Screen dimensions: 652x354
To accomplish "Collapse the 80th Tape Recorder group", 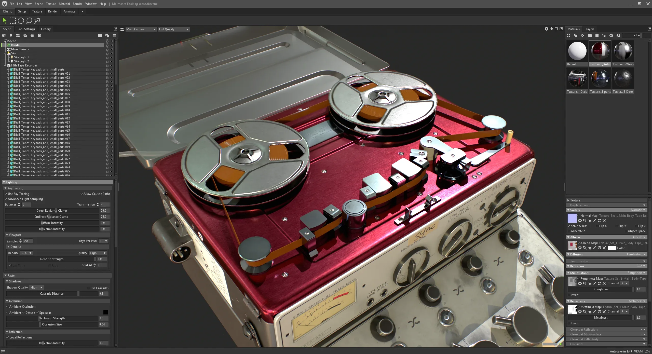I will coord(6,65).
